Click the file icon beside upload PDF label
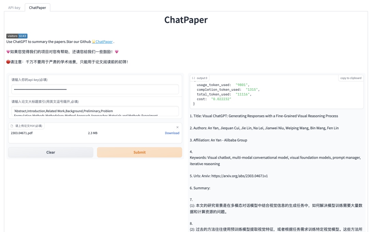369x232 pixels. [x=12, y=126]
